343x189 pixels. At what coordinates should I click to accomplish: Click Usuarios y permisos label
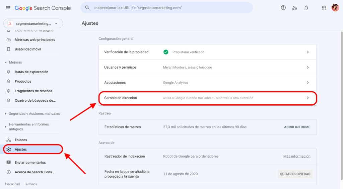pyautogui.click(x=120, y=67)
